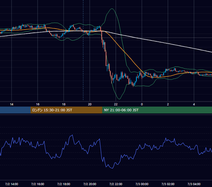Click the 7/2 18:00 time label
The image size is (212, 187).
click(64, 184)
